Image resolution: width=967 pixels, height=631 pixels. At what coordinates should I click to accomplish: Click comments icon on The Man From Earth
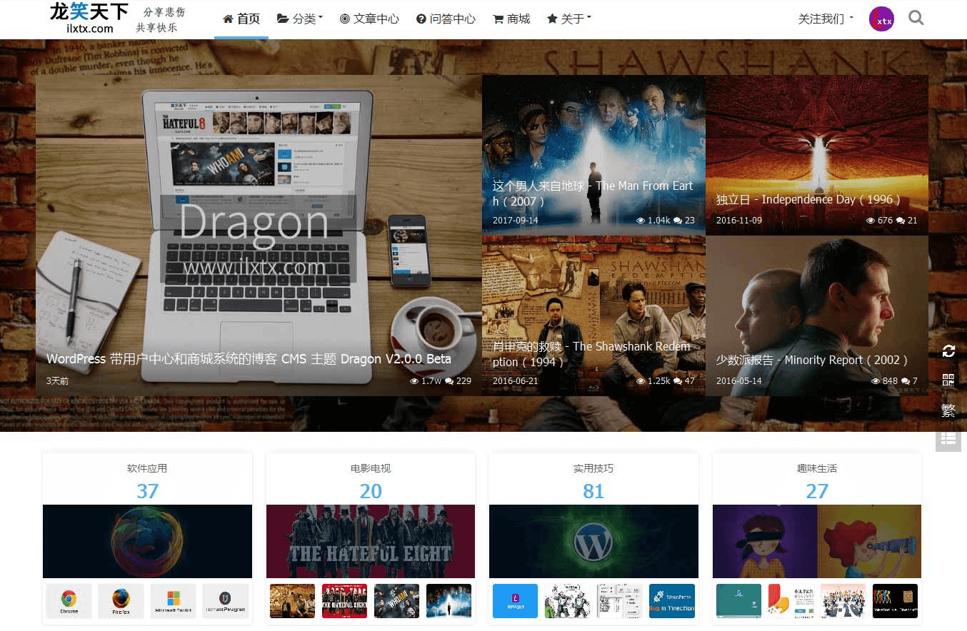coord(677,221)
